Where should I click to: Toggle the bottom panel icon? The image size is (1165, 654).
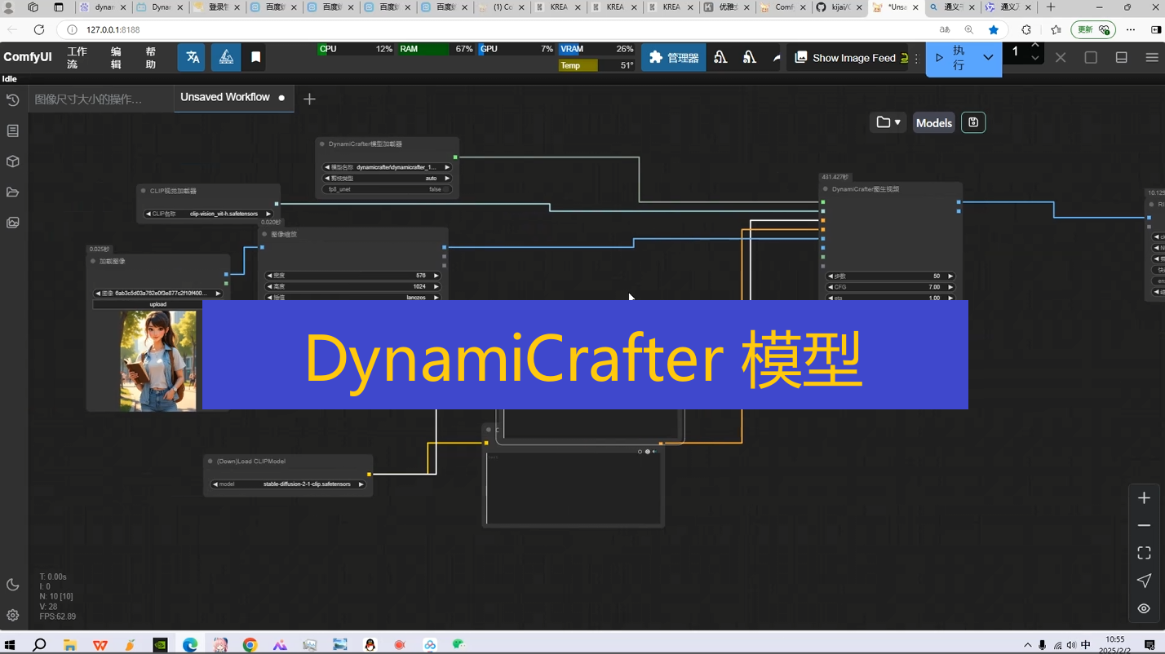[x=1122, y=58]
